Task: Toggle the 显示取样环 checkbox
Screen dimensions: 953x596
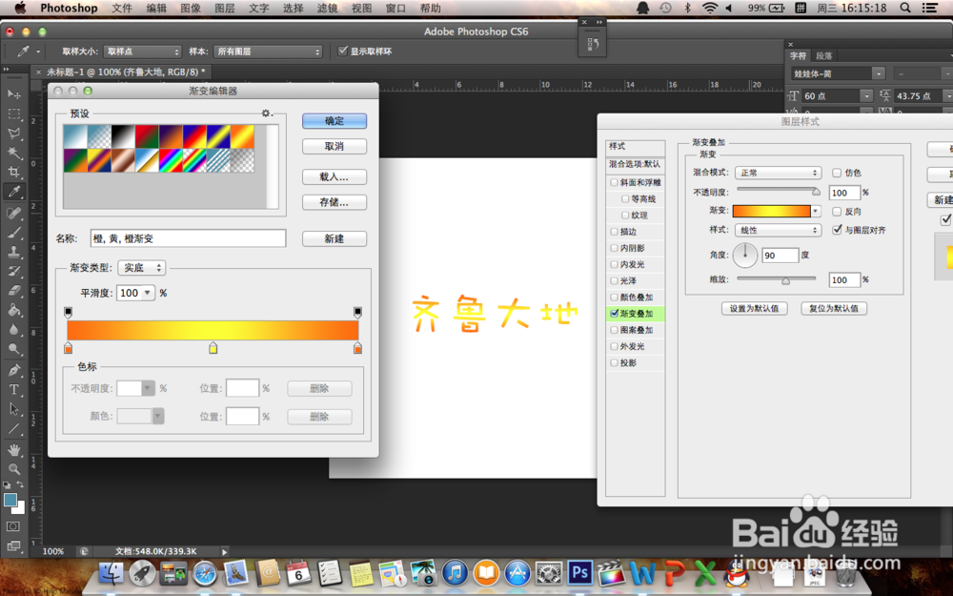Action: point(343,51)
